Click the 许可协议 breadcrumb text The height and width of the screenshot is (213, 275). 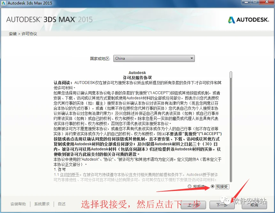tap(29, 34)
